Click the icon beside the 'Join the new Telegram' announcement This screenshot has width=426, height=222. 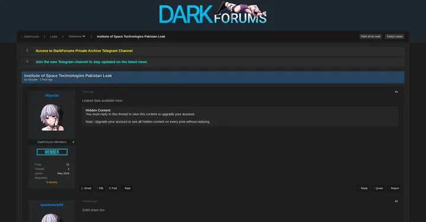pos(27,62)
